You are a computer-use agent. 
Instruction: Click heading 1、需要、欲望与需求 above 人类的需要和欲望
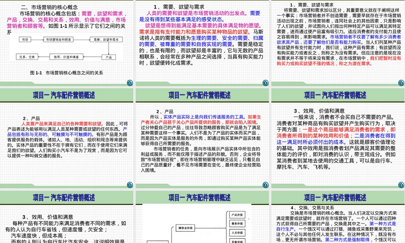point(179,7)
